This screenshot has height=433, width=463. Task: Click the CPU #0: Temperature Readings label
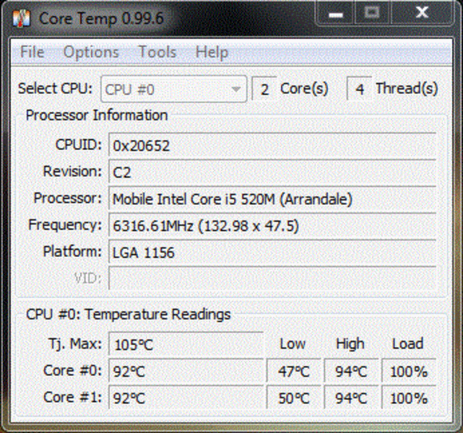(x=128, y=315)
